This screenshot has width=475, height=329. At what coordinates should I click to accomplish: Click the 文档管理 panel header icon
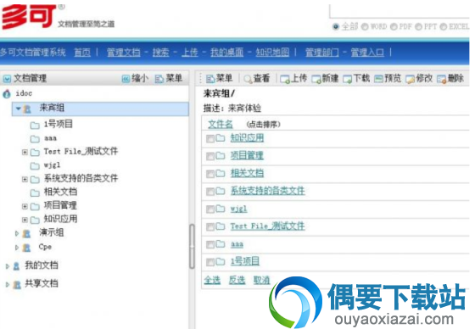7,79
